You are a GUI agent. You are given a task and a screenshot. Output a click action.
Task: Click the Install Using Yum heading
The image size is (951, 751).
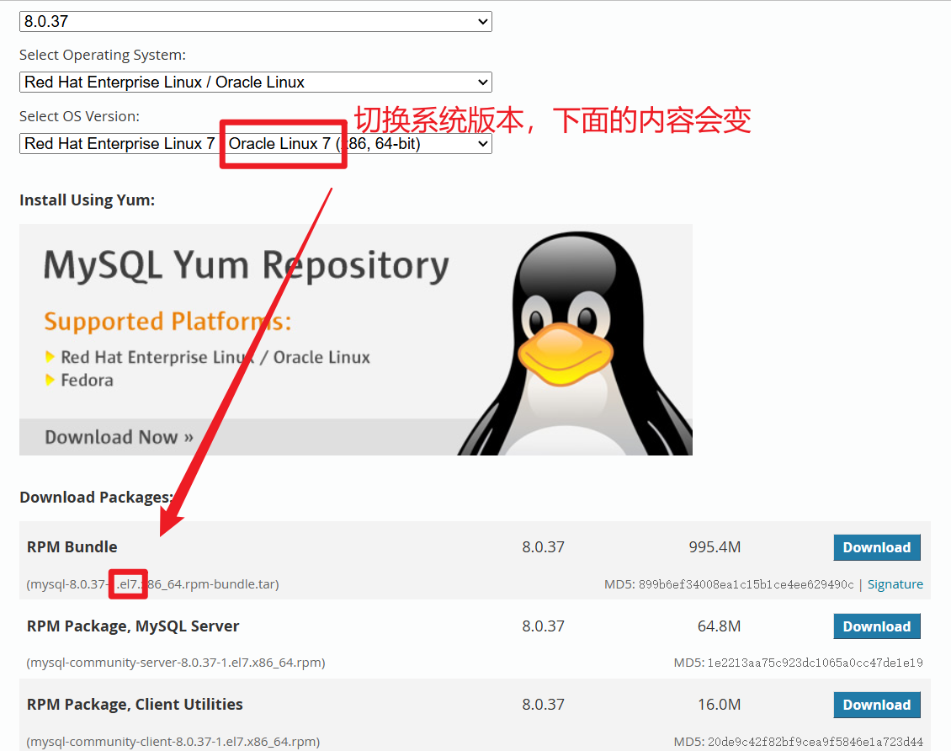click(x=88, y=200)
